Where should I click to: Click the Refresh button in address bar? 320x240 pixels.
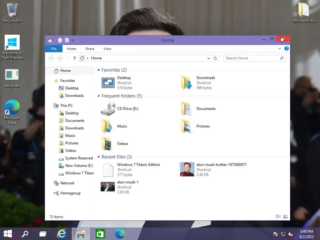click(x=215, y=58)
